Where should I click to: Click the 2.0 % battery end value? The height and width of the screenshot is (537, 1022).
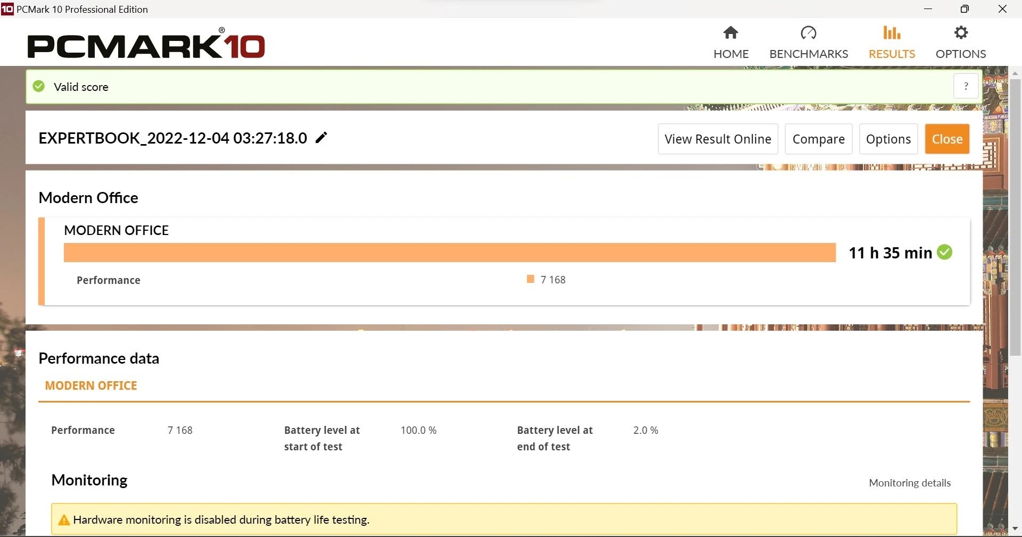[646, 430]
